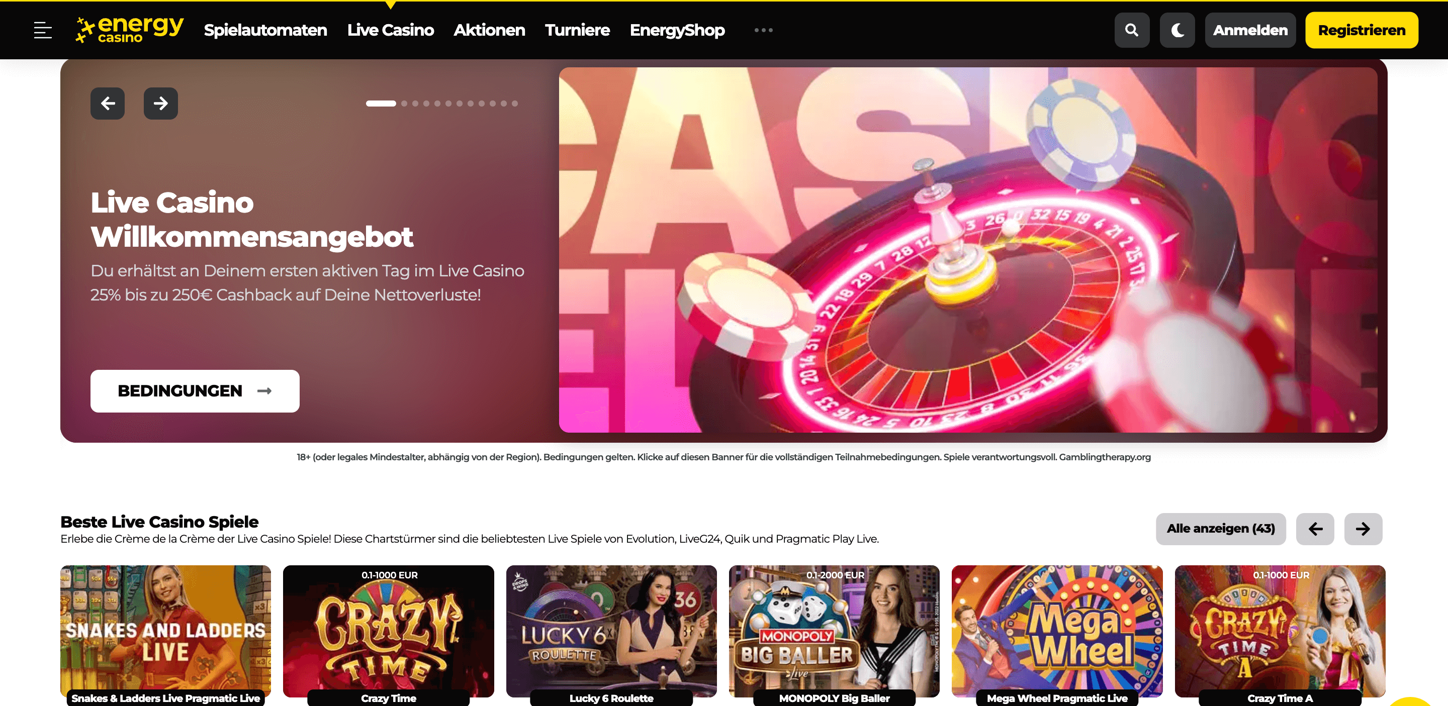This screenshot has width=1448, height=706.
Task: Go to the previous banner slide
Action: coord(108,104)
